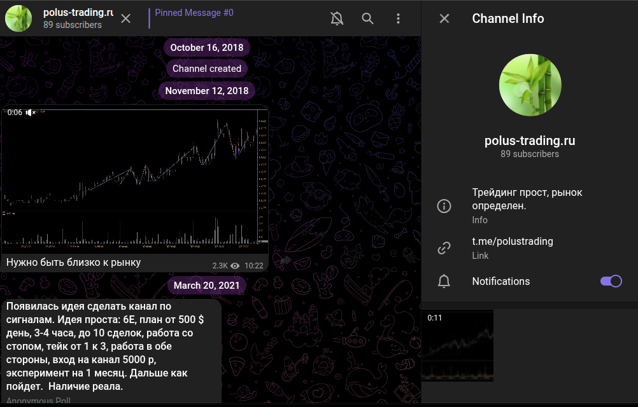Open the t.me/polustrading link
Image resolution: width=638 pixels, height=407 pixels.
pyautogui.click(x=513, y=241)
